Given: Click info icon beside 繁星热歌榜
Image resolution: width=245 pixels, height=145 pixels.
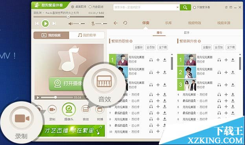Looking at the screenshot, I should [x=131, y=41].
